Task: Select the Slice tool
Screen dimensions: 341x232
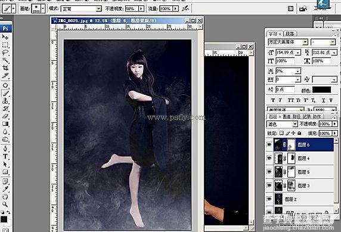Action: [5, 76]
